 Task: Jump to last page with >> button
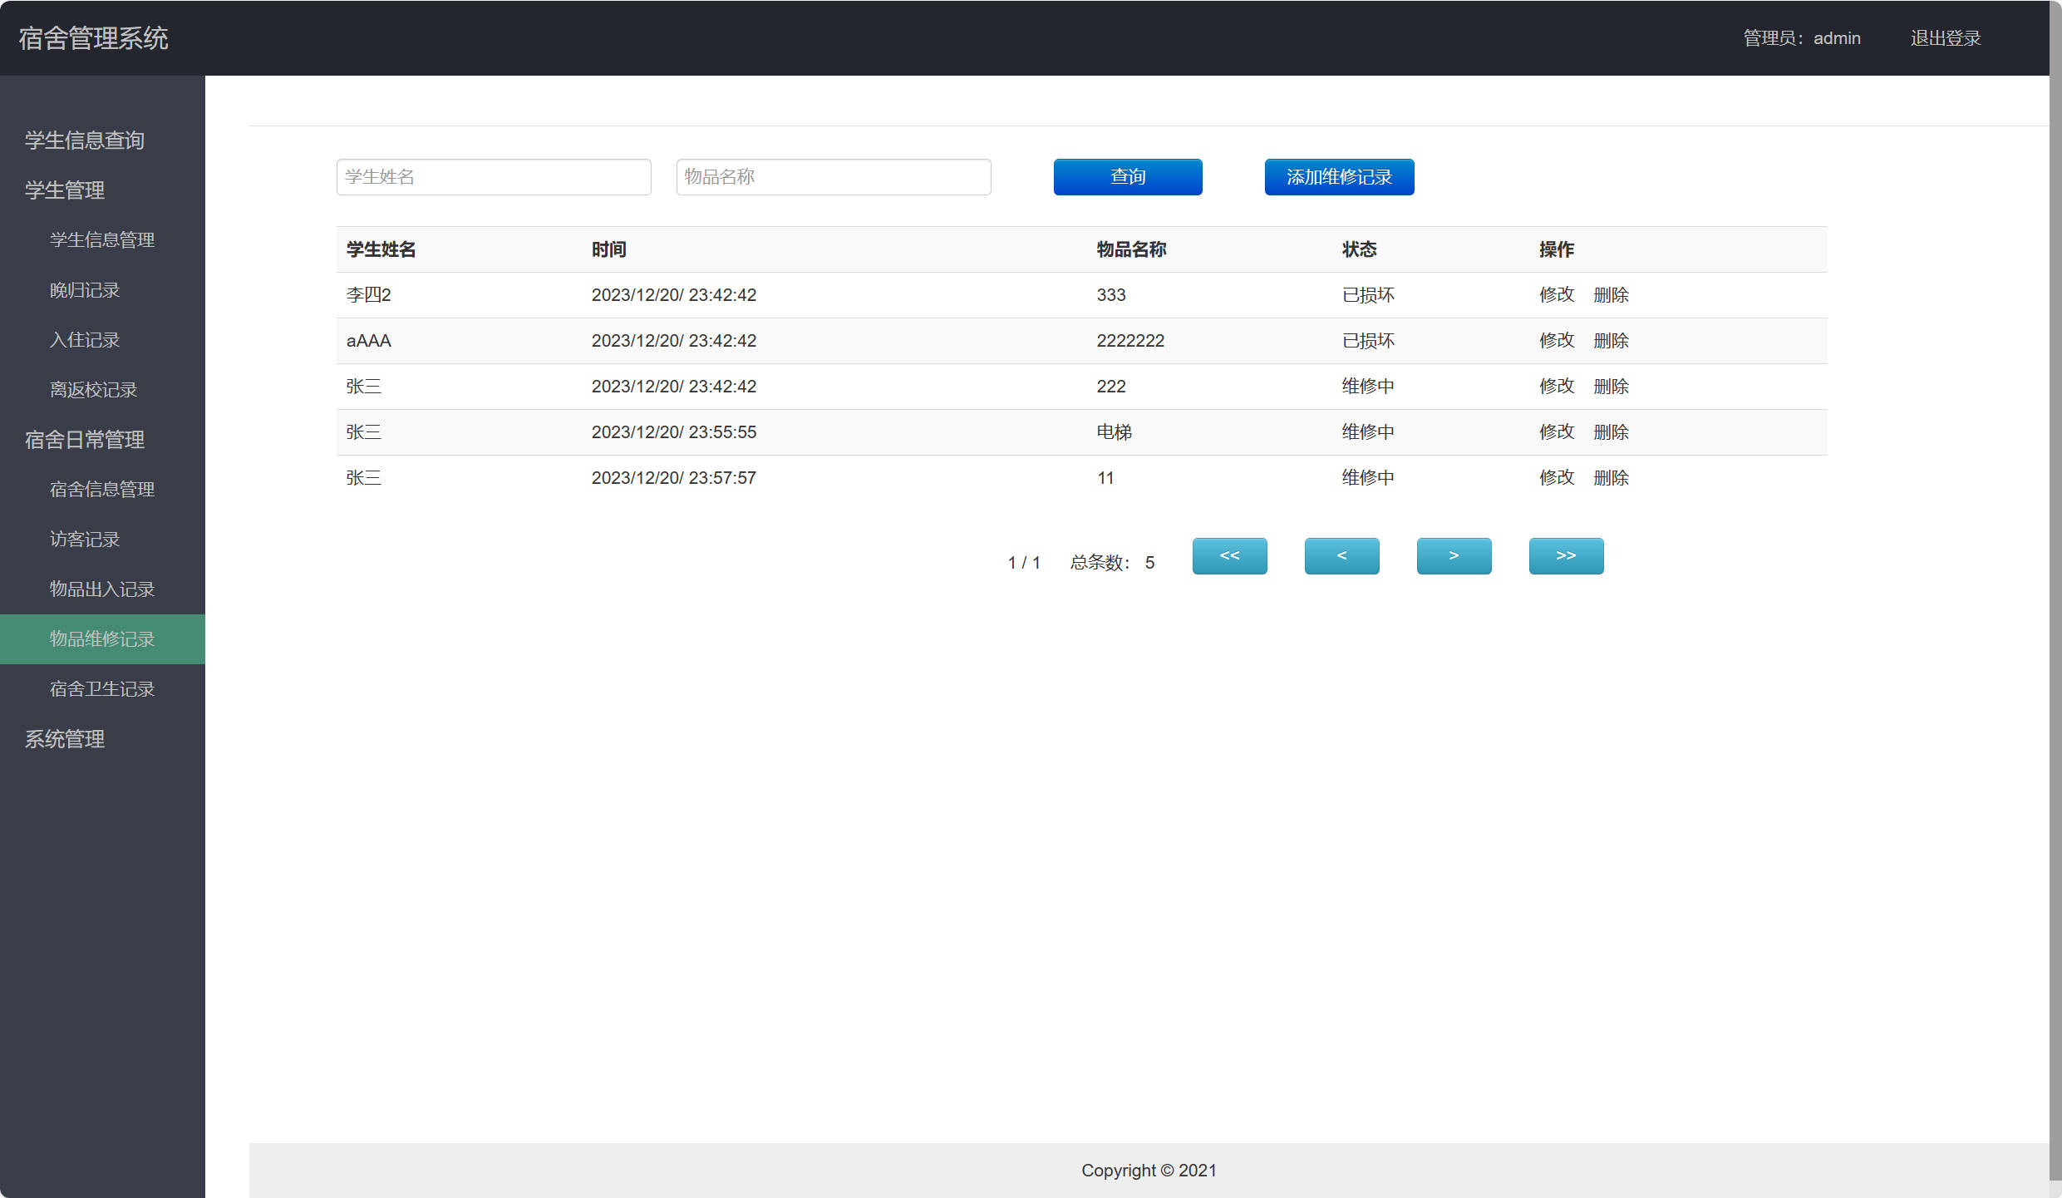1566,555
